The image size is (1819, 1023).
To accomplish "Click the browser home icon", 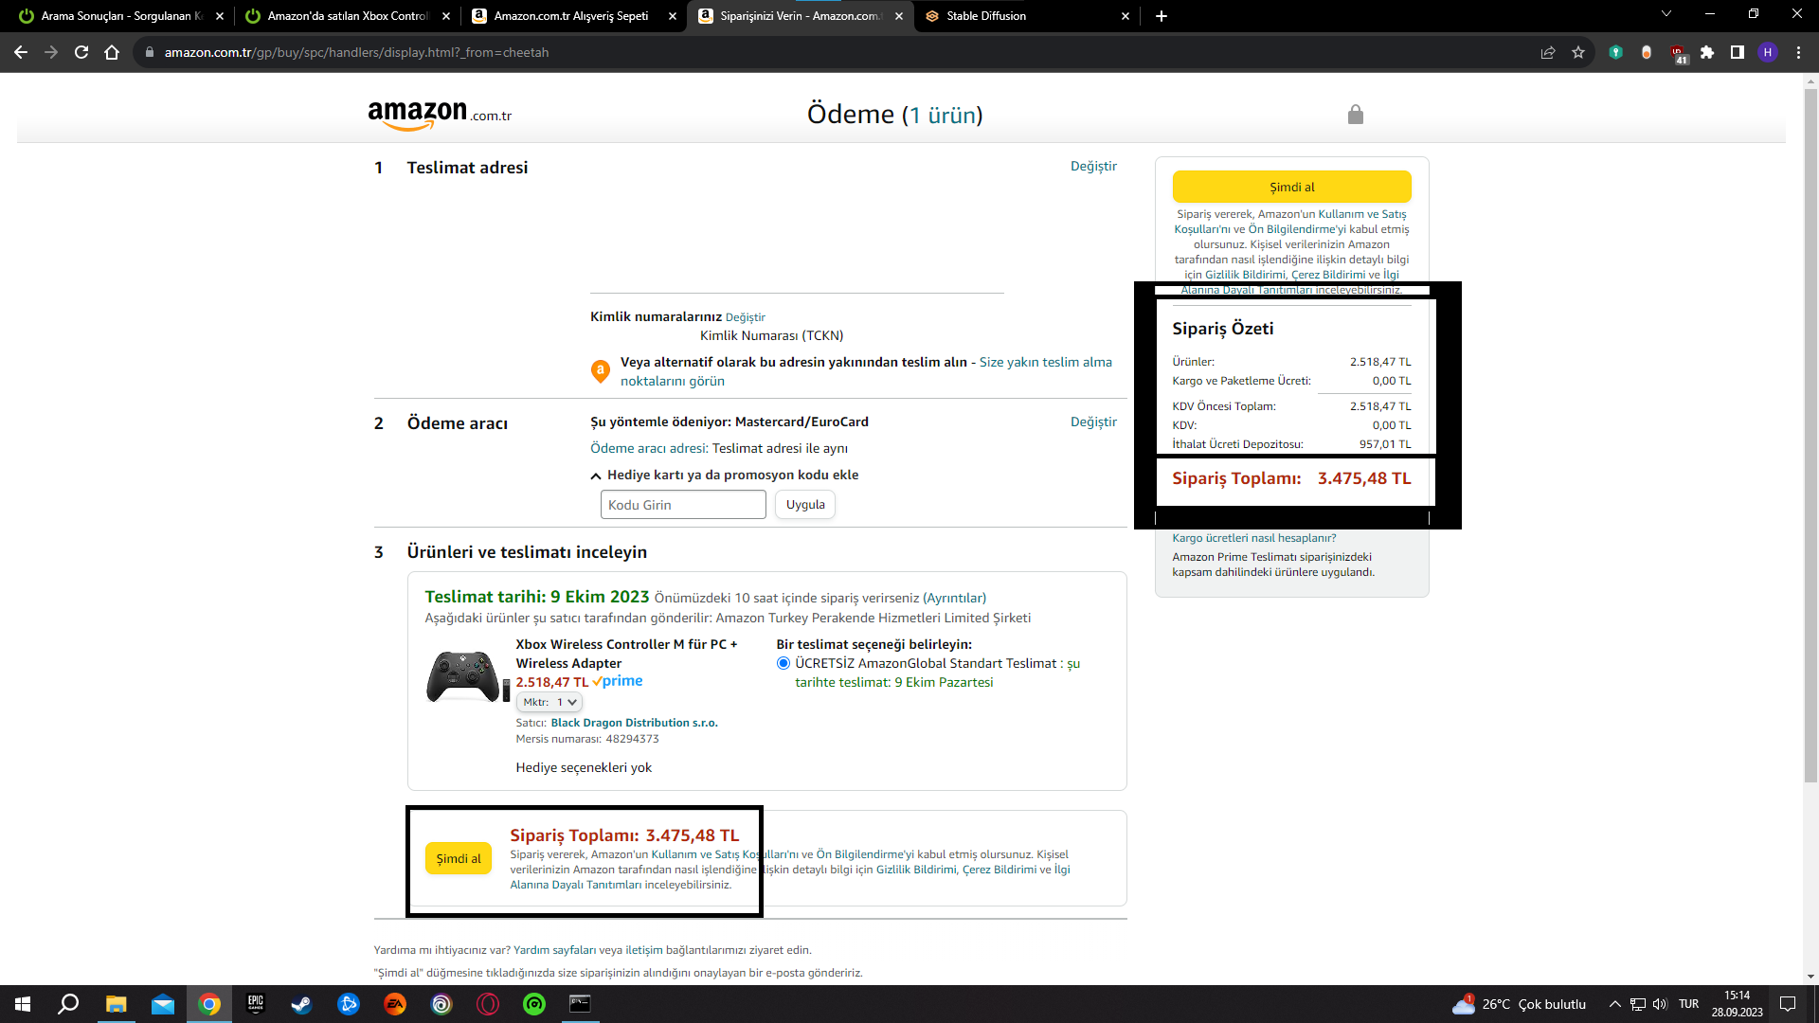I will point(112,52).
